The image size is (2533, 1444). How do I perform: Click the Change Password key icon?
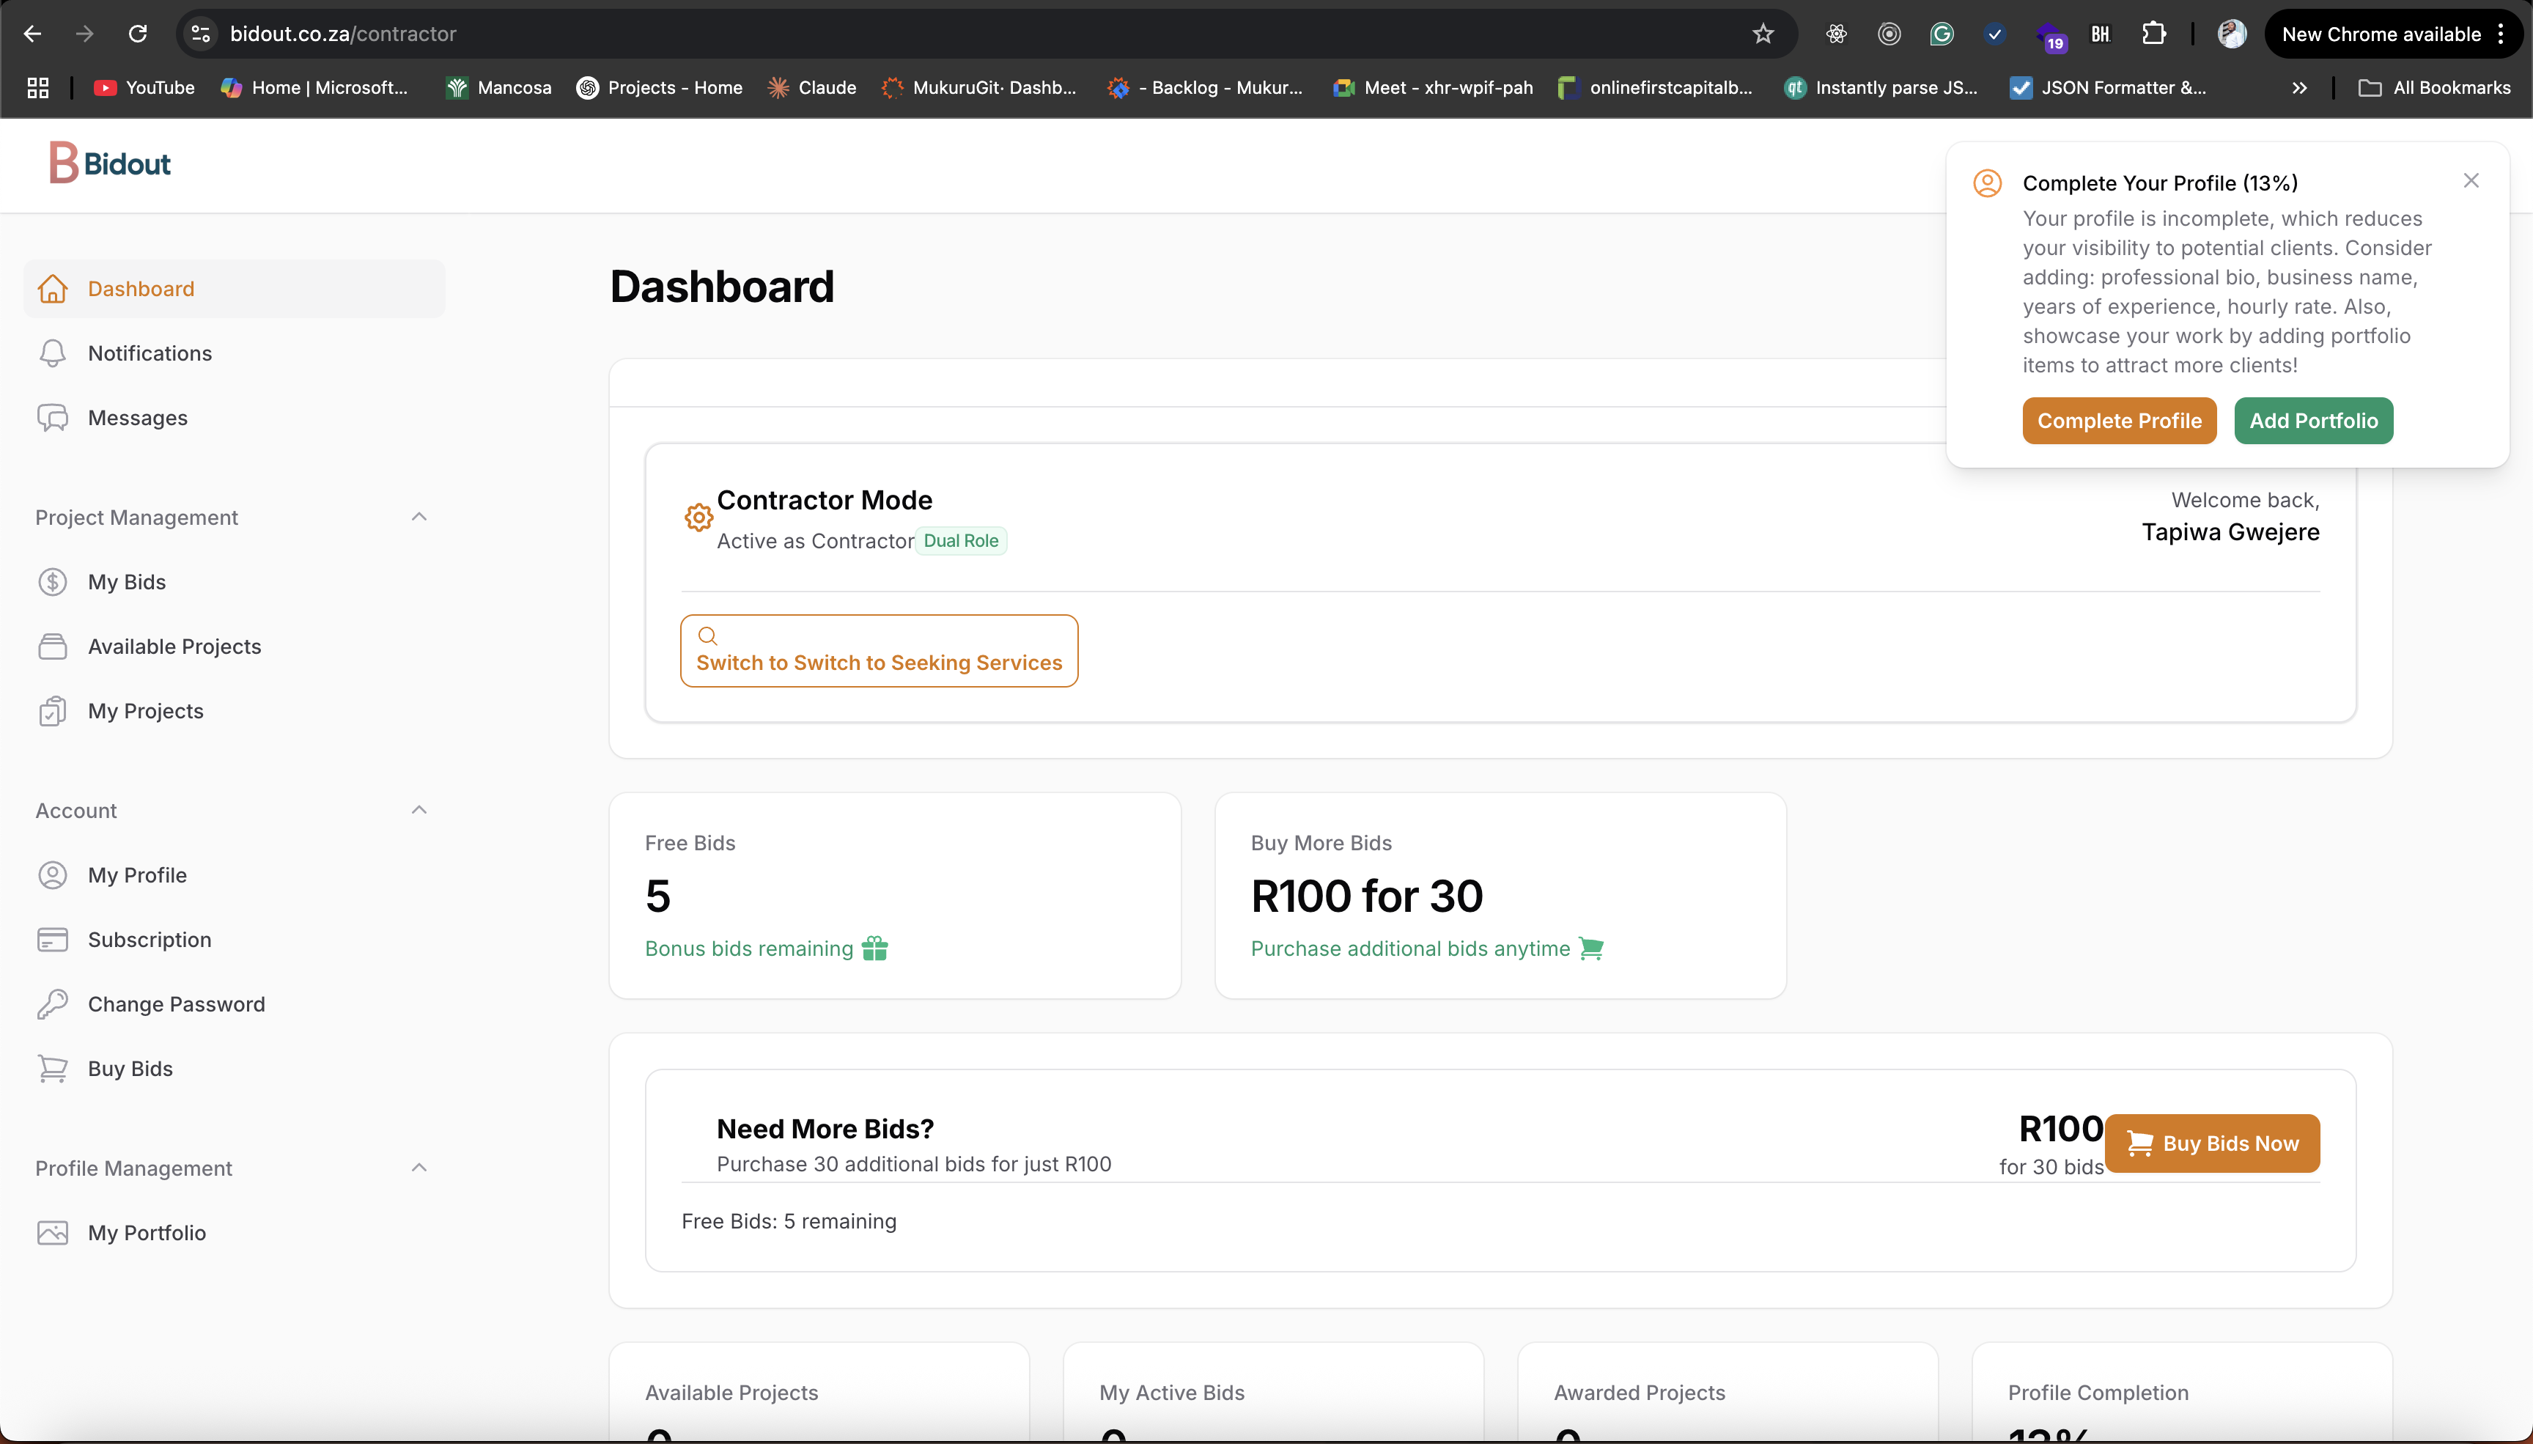(53, 1005)
